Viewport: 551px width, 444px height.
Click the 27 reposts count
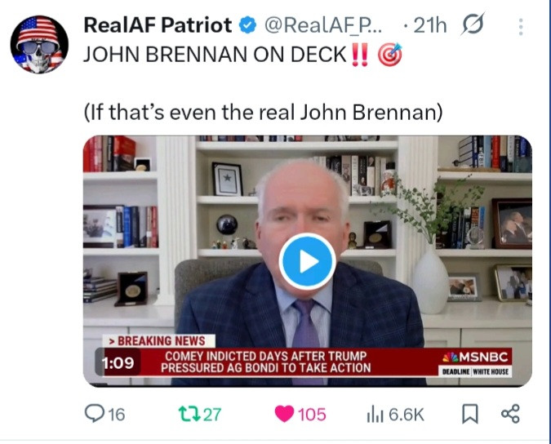pos(212,415)
